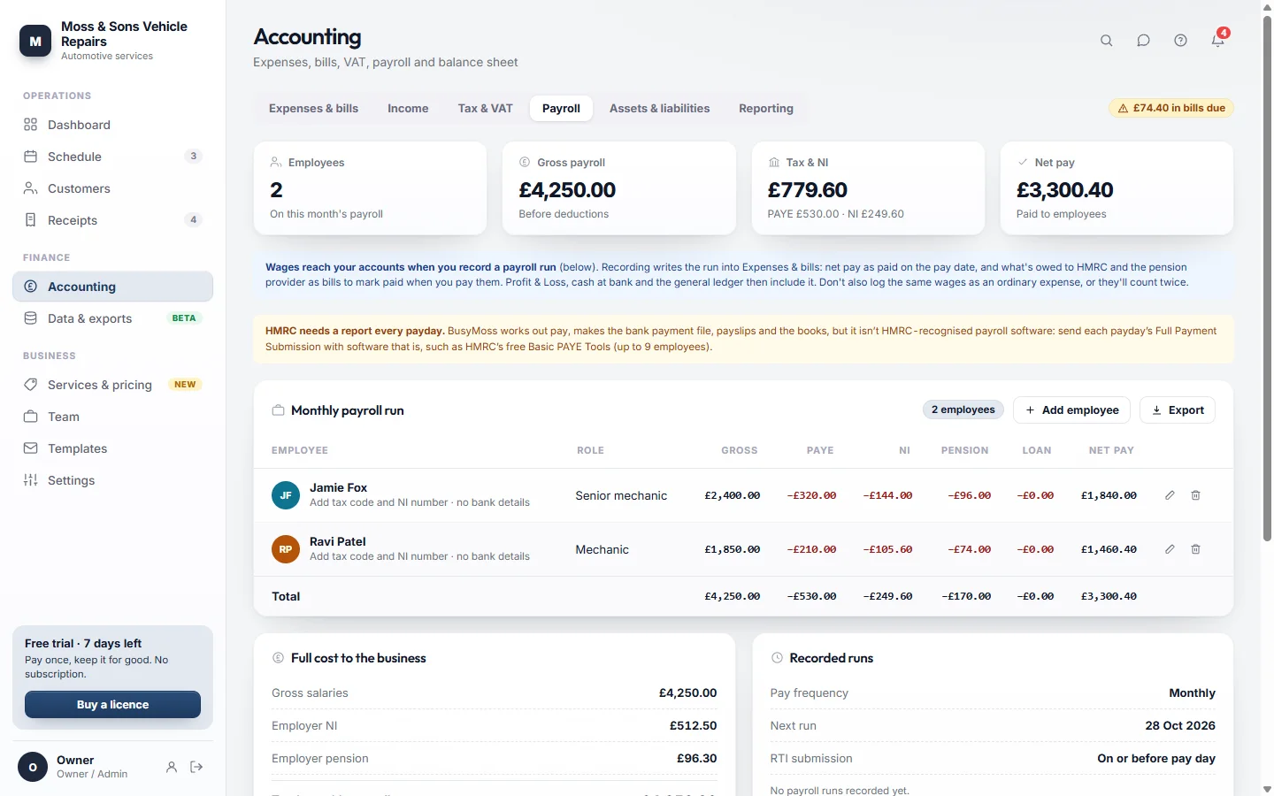The width and height of the screenshot is (1274, 796).
Task: Click Employer pension £96.30 value
Action: click(x=696, y=758)
